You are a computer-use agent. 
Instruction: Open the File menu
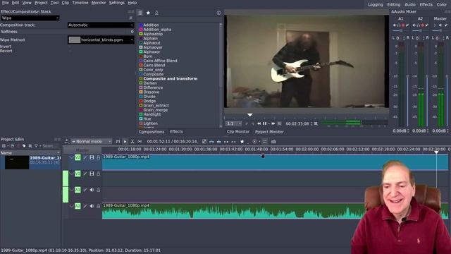[x=5, y=3]
